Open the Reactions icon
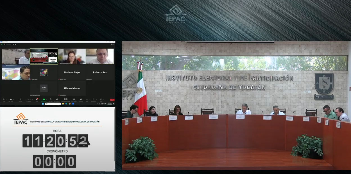The width and height of the screenshot is (351, 174). tap(81, 99)
